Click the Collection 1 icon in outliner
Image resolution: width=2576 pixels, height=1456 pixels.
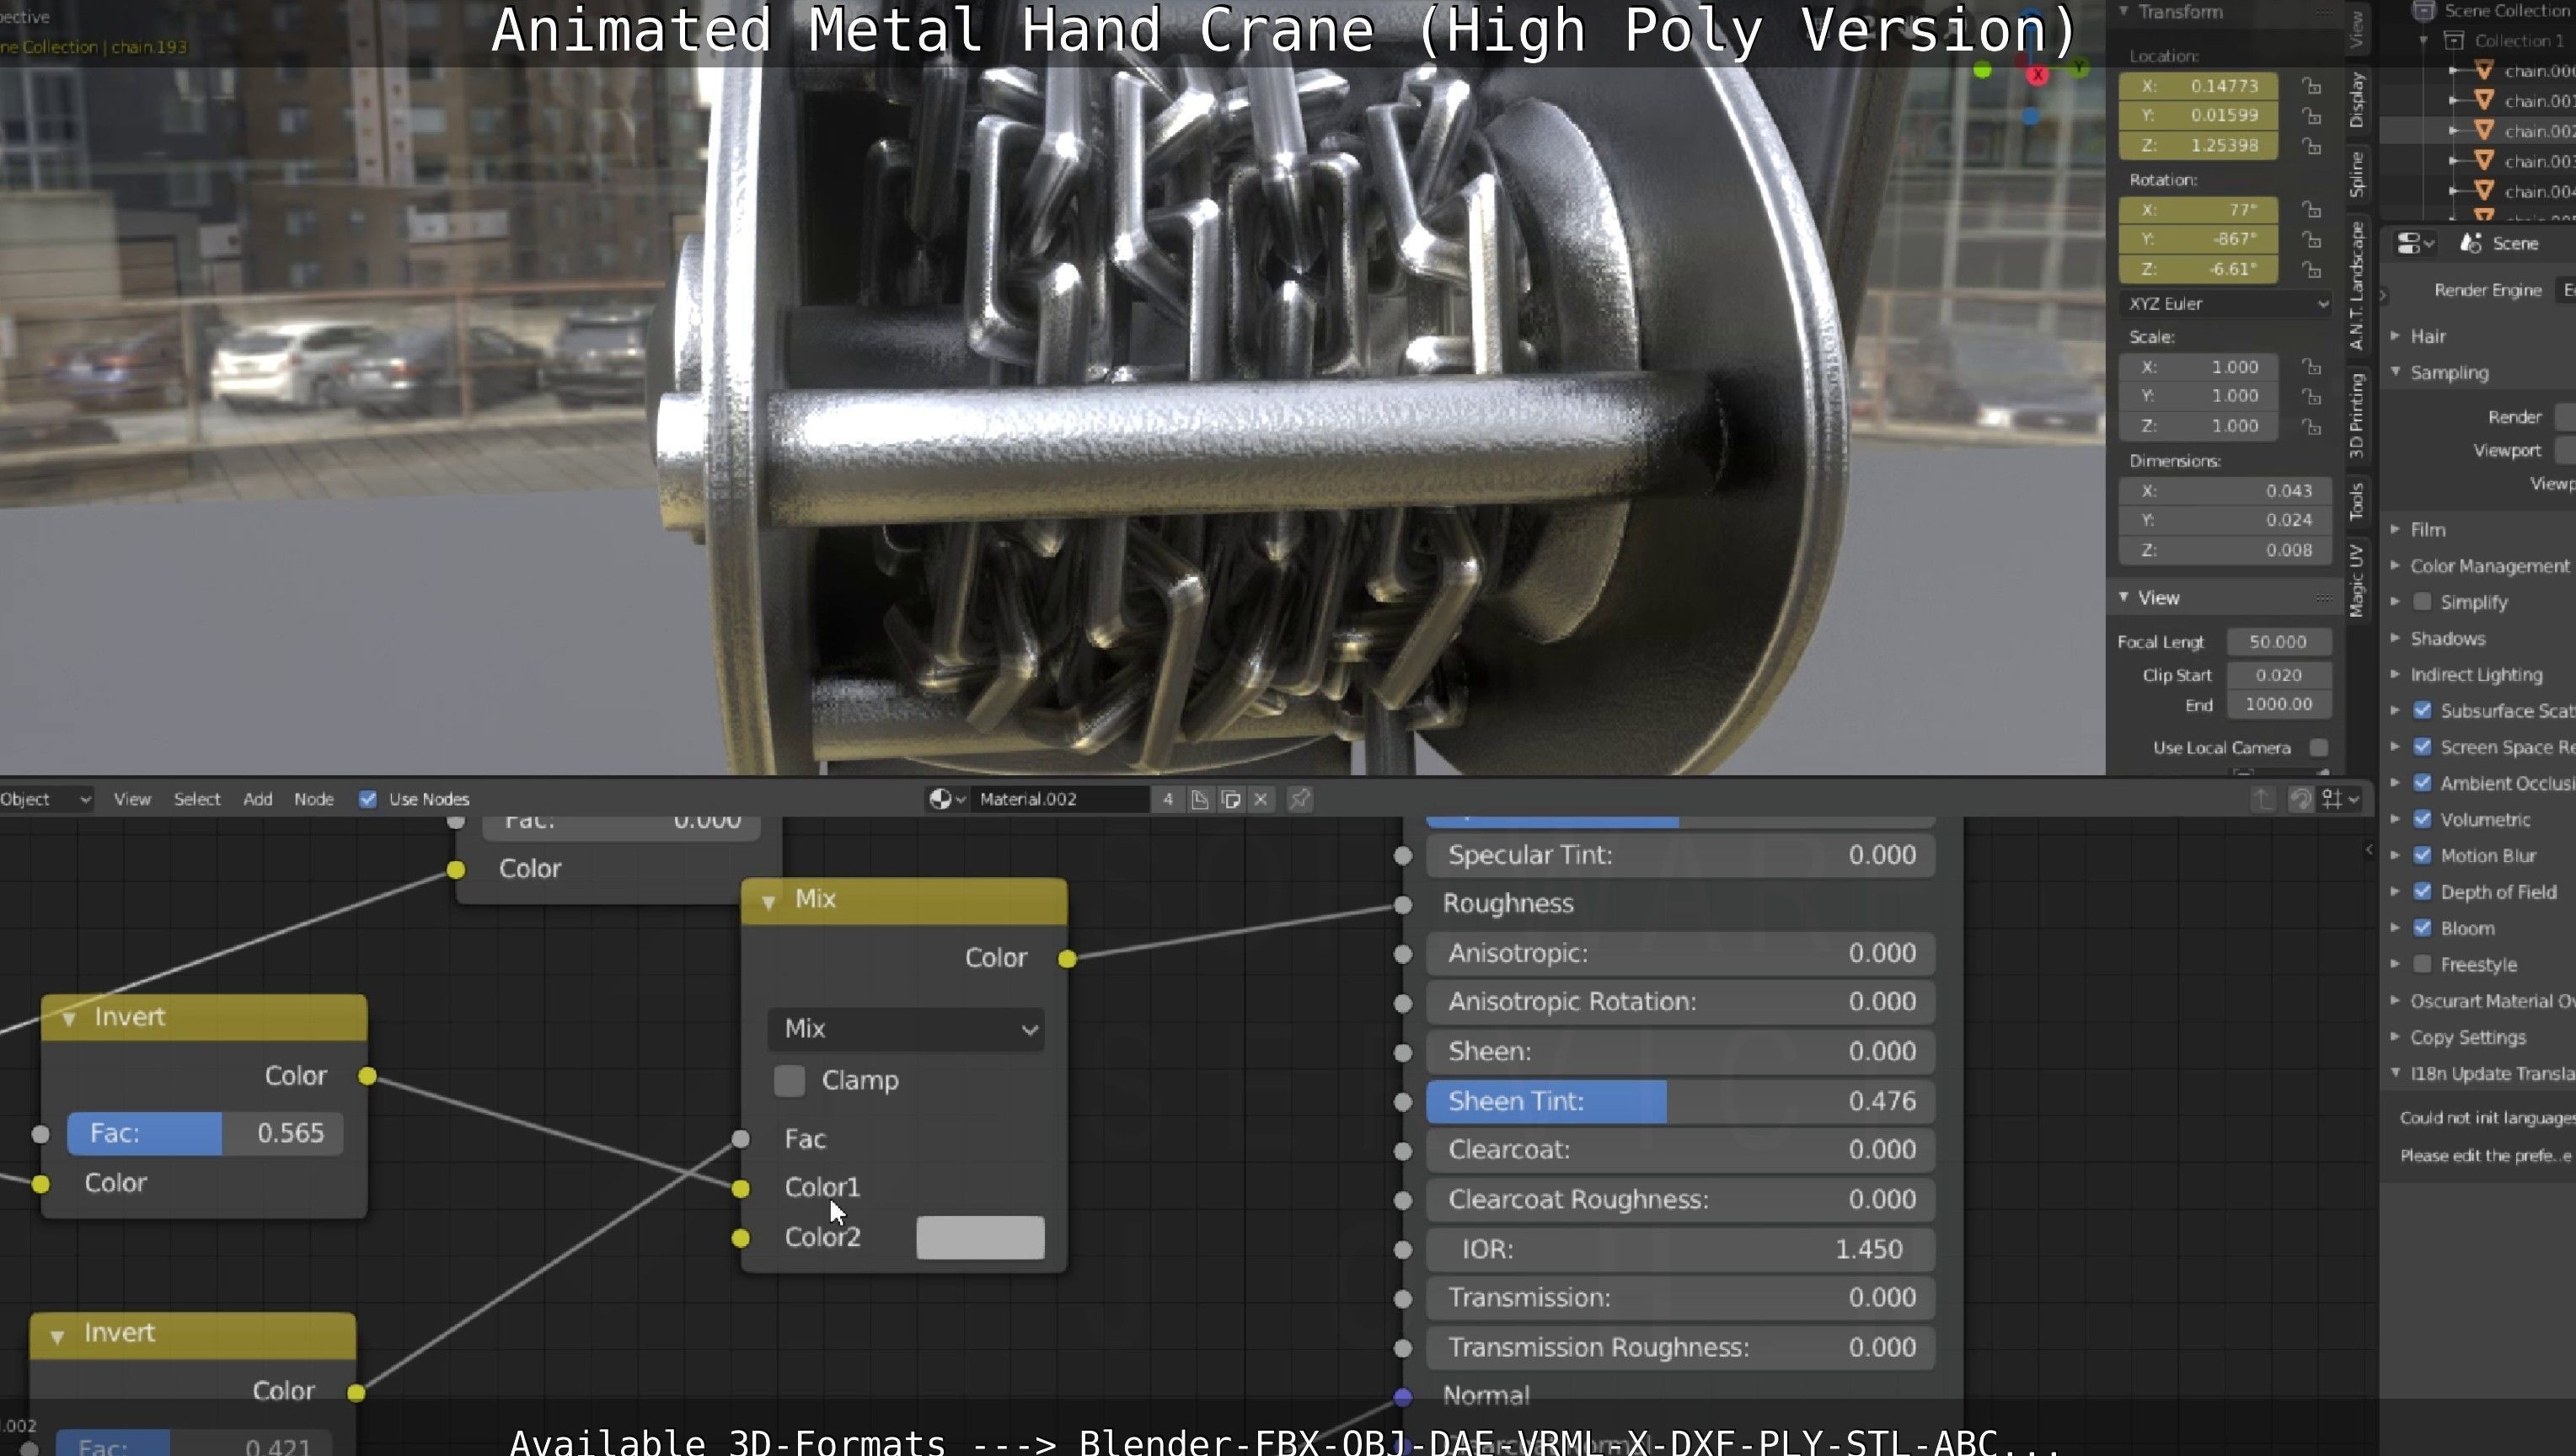2453,41
